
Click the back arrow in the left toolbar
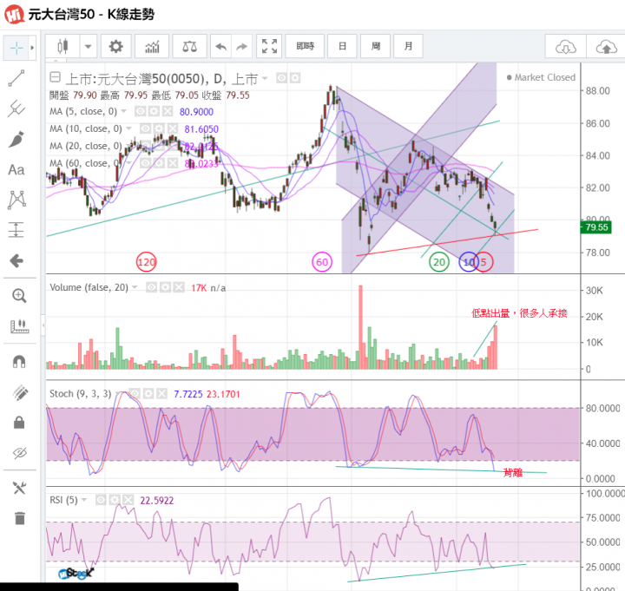(x=16, y=261)
